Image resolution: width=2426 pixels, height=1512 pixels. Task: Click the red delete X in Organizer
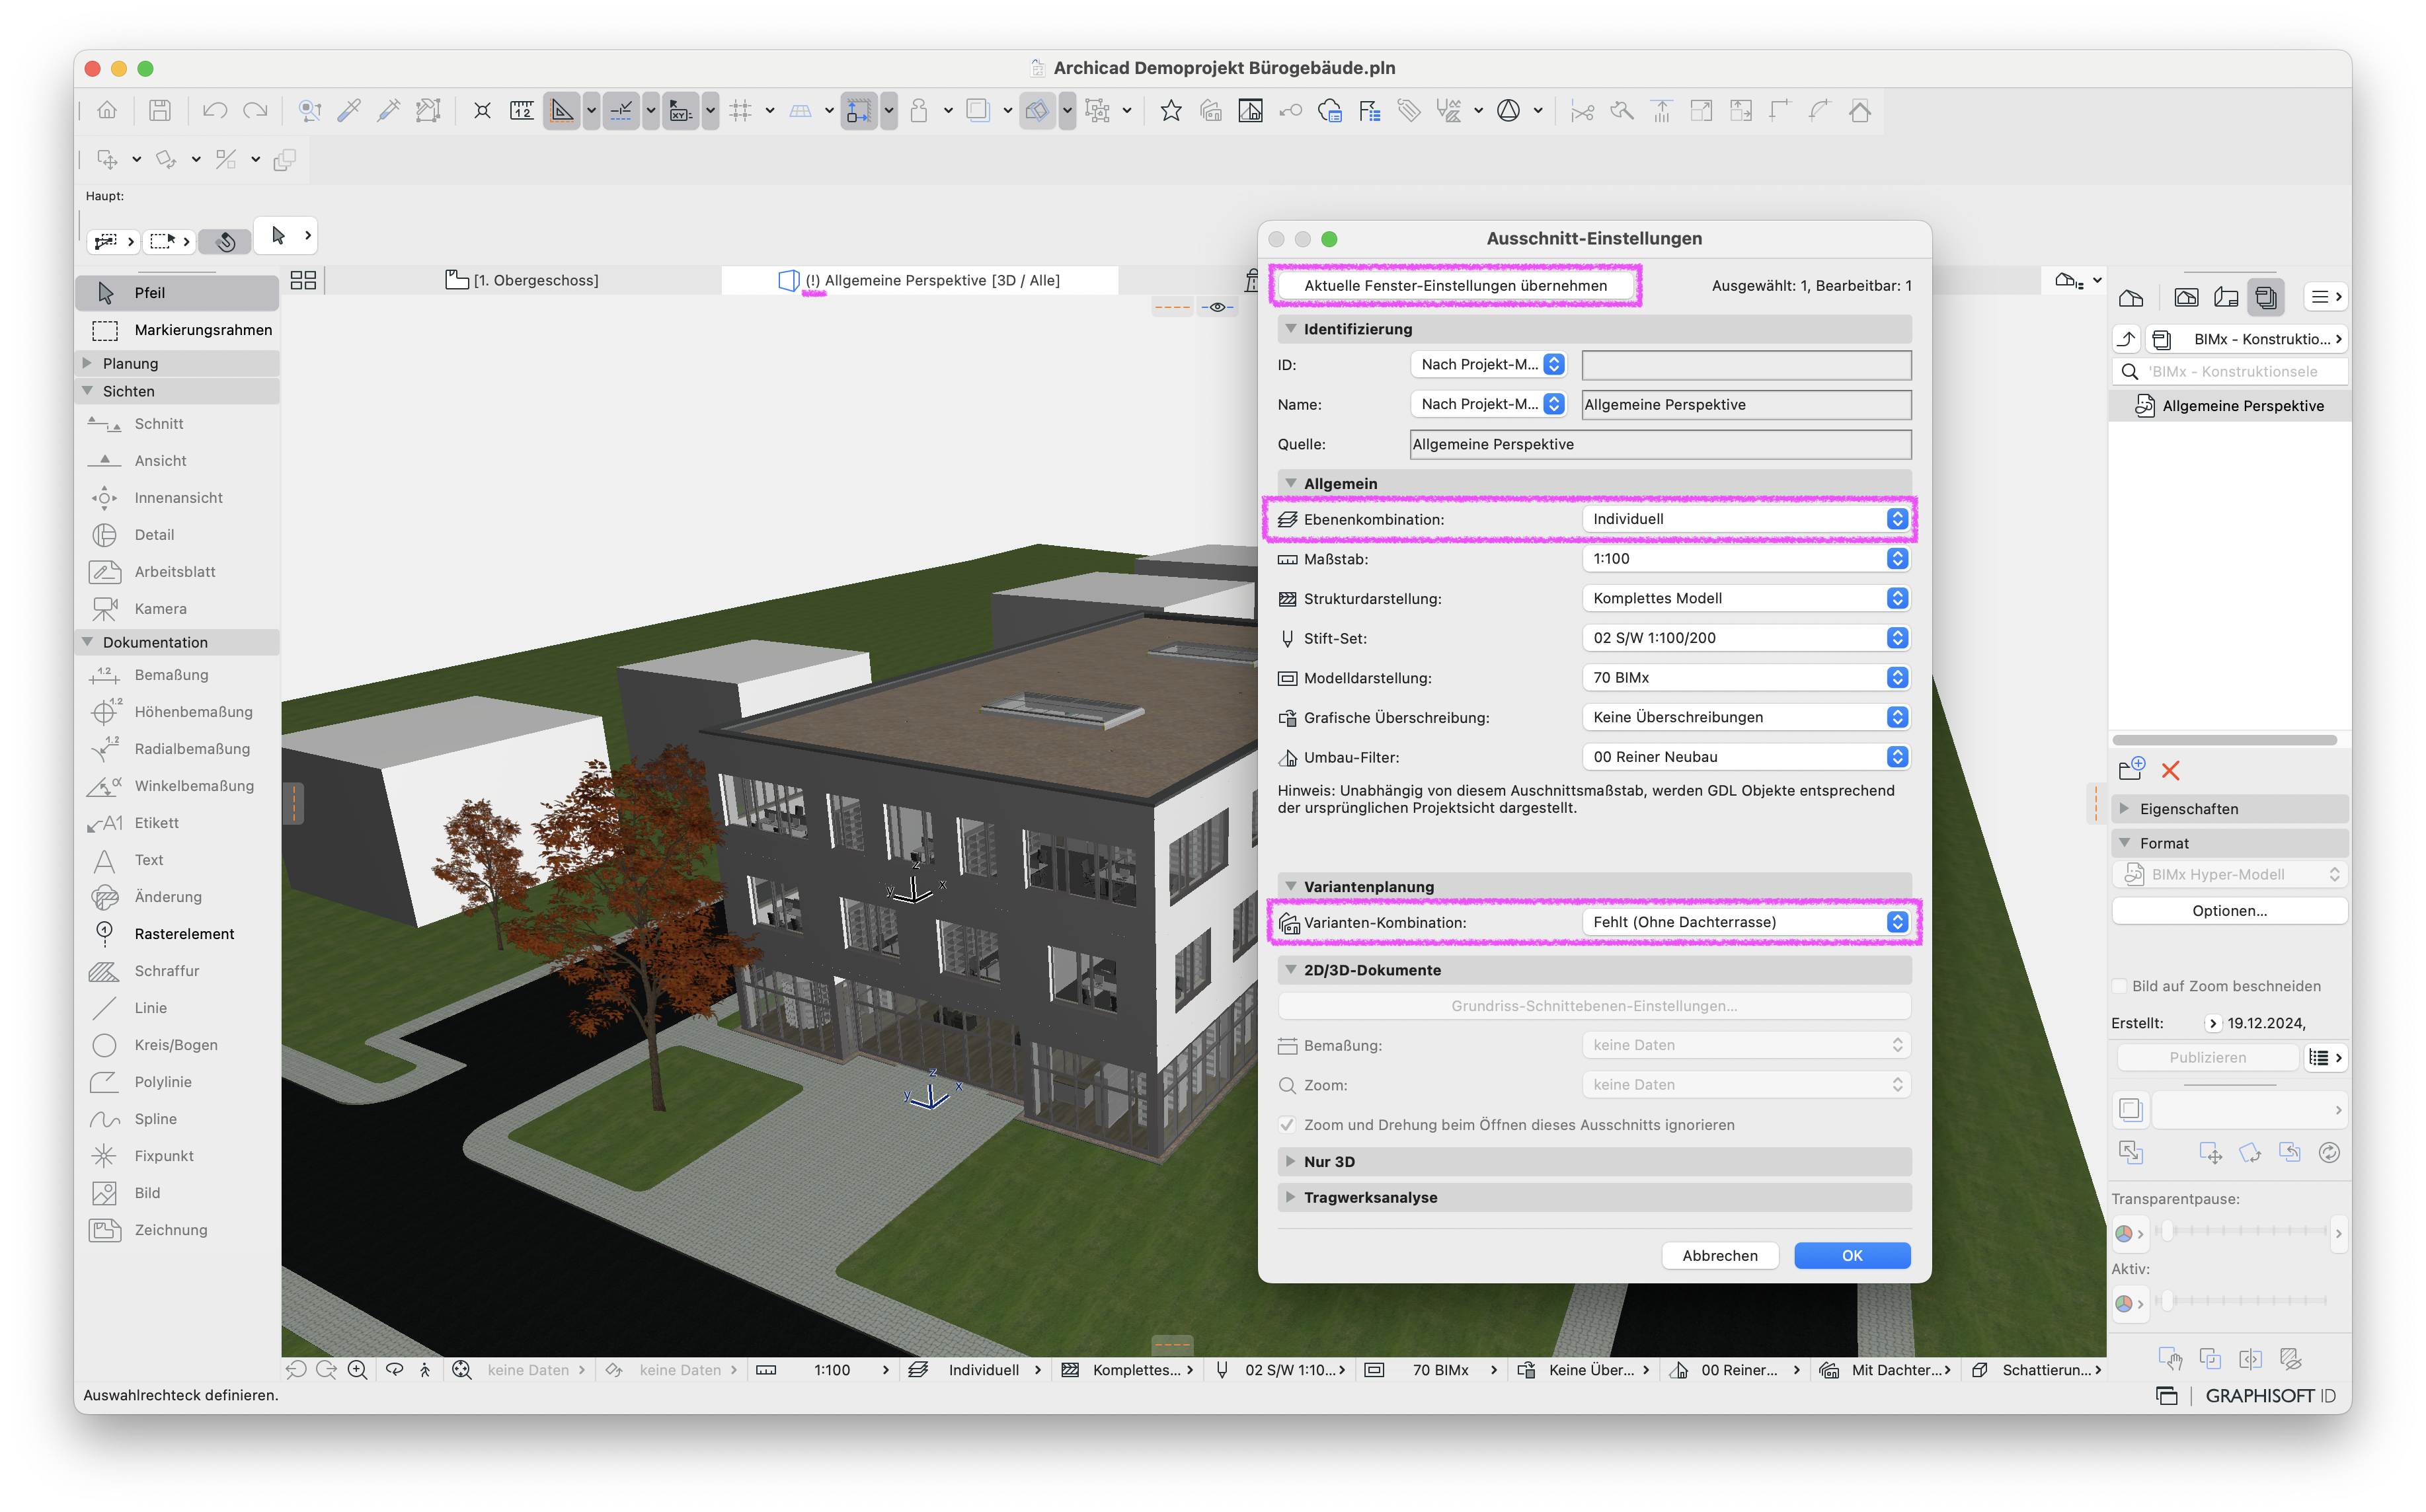[2170, 770]
